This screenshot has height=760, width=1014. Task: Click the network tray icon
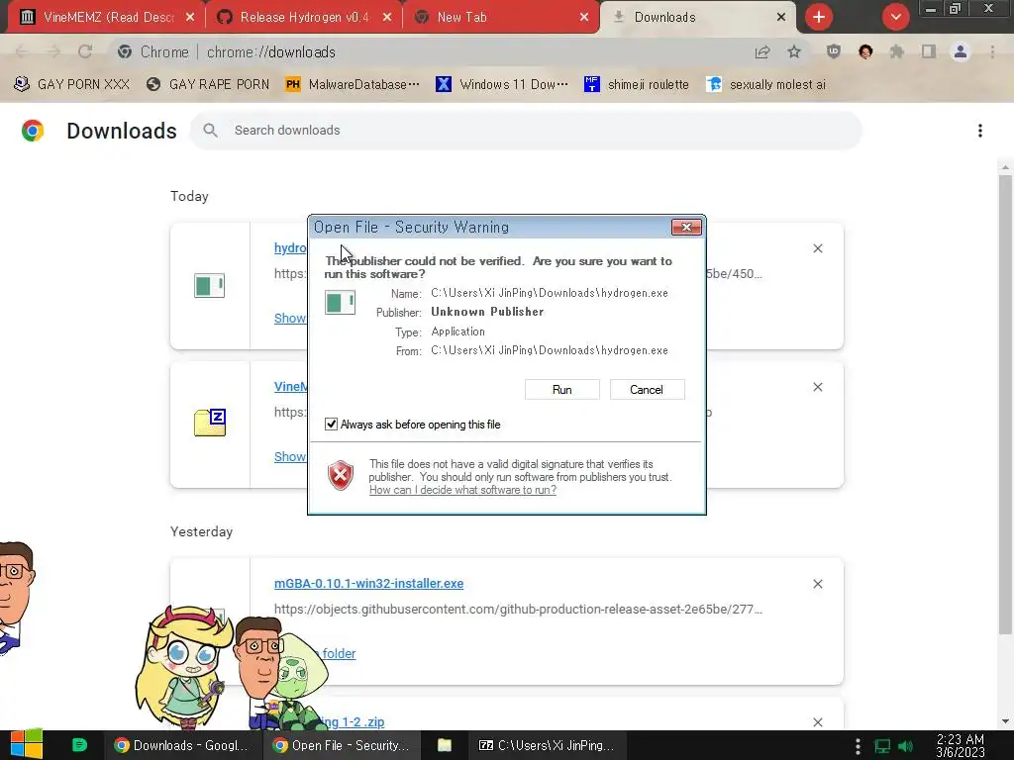(882, 746)
